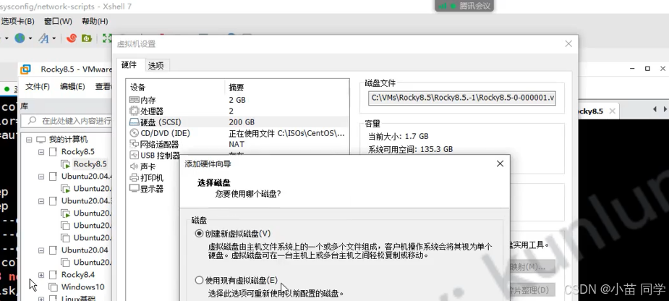Screen dimensions: 669x301
Task: Close the 添加硬件向导 wizard dialog
Action: pos(500,164)
